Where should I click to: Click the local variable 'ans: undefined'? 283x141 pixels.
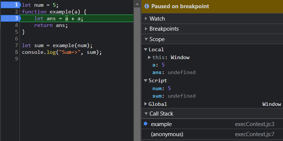(x=174, y=73)
